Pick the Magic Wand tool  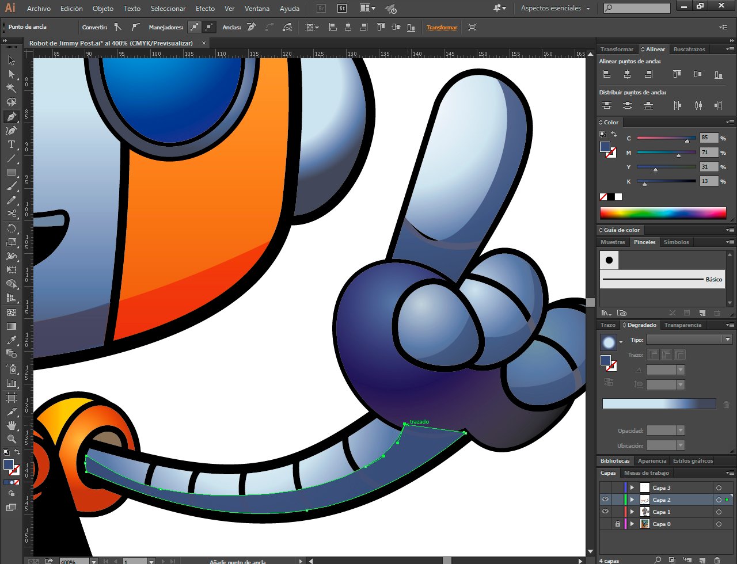point(11,88)
